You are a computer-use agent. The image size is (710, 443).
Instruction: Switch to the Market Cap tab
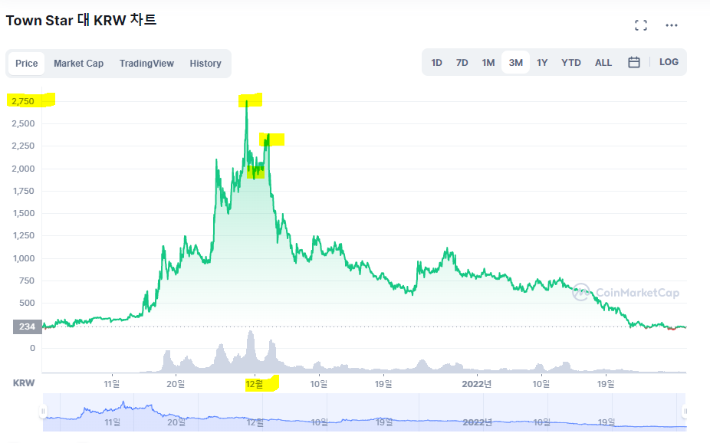point(78,64)
